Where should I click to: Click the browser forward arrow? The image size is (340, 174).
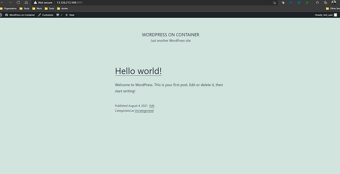pos(10,3)
